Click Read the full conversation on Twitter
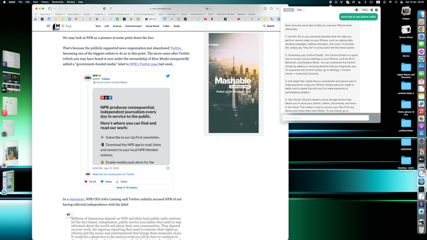 click(113, 174)
